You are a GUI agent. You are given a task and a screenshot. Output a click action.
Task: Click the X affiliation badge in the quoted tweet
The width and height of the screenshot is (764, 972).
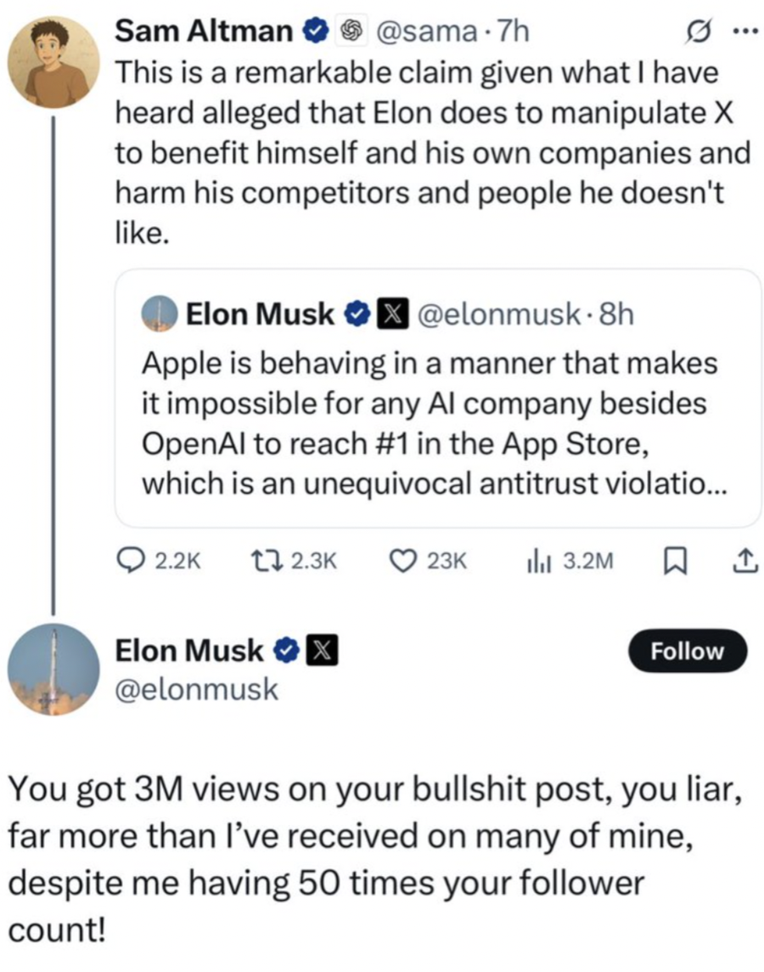[x=388, y=314]
